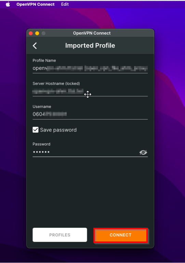185x263 pixels.
Task: Open the Edit menu
Action: (65, 4)
